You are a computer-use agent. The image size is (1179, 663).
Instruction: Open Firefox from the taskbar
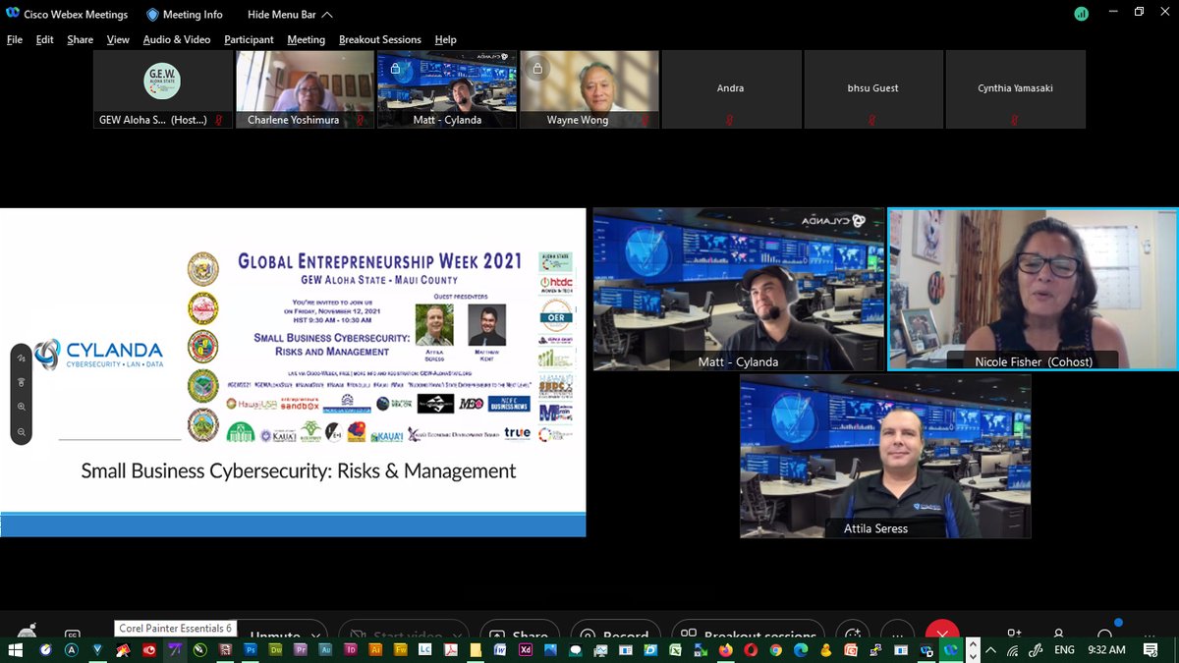tap(726, 650)
